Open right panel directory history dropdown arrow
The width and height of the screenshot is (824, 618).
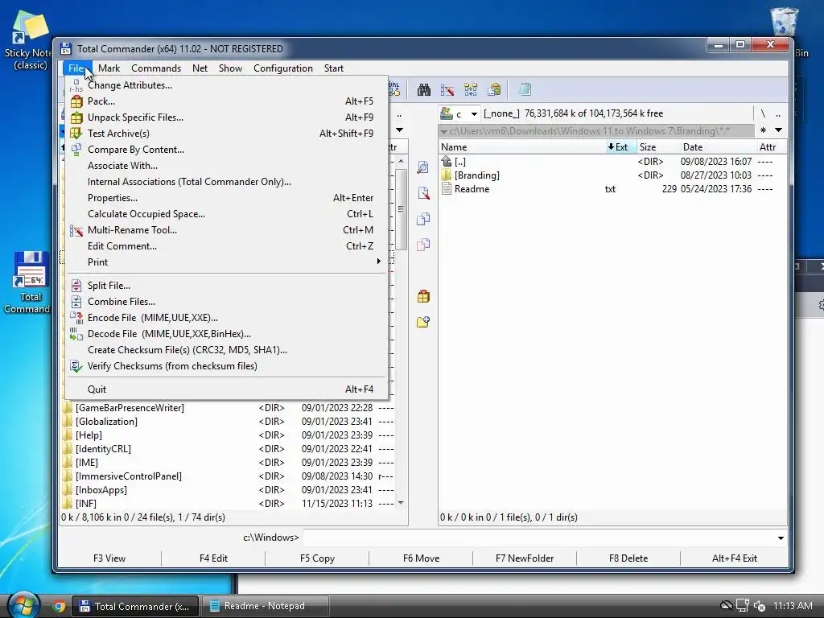point(779,130)
